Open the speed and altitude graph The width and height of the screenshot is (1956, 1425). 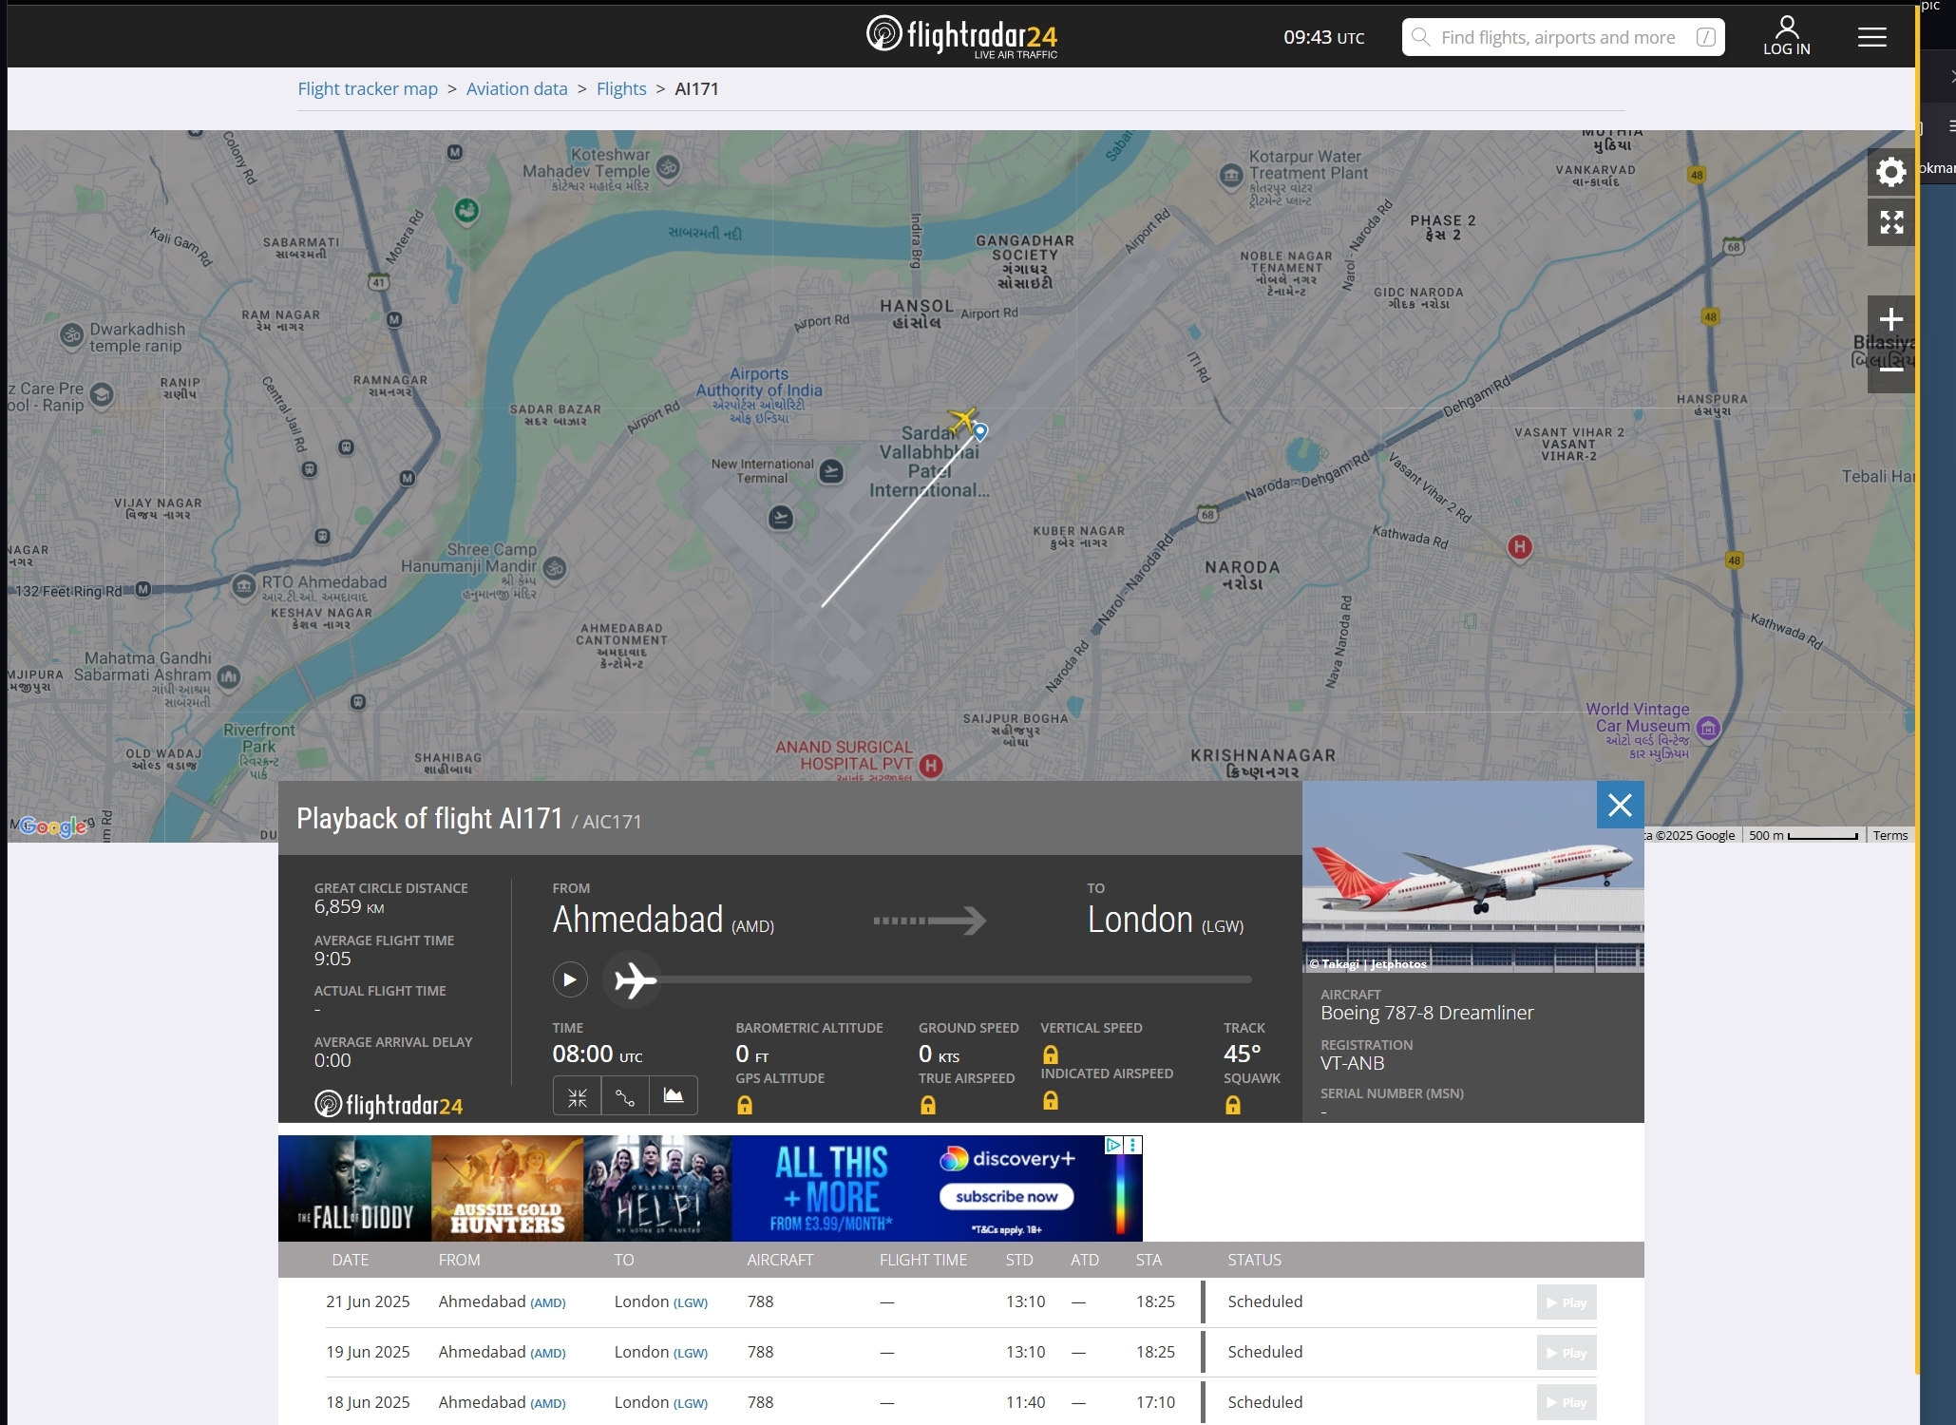coord(674,1097)
